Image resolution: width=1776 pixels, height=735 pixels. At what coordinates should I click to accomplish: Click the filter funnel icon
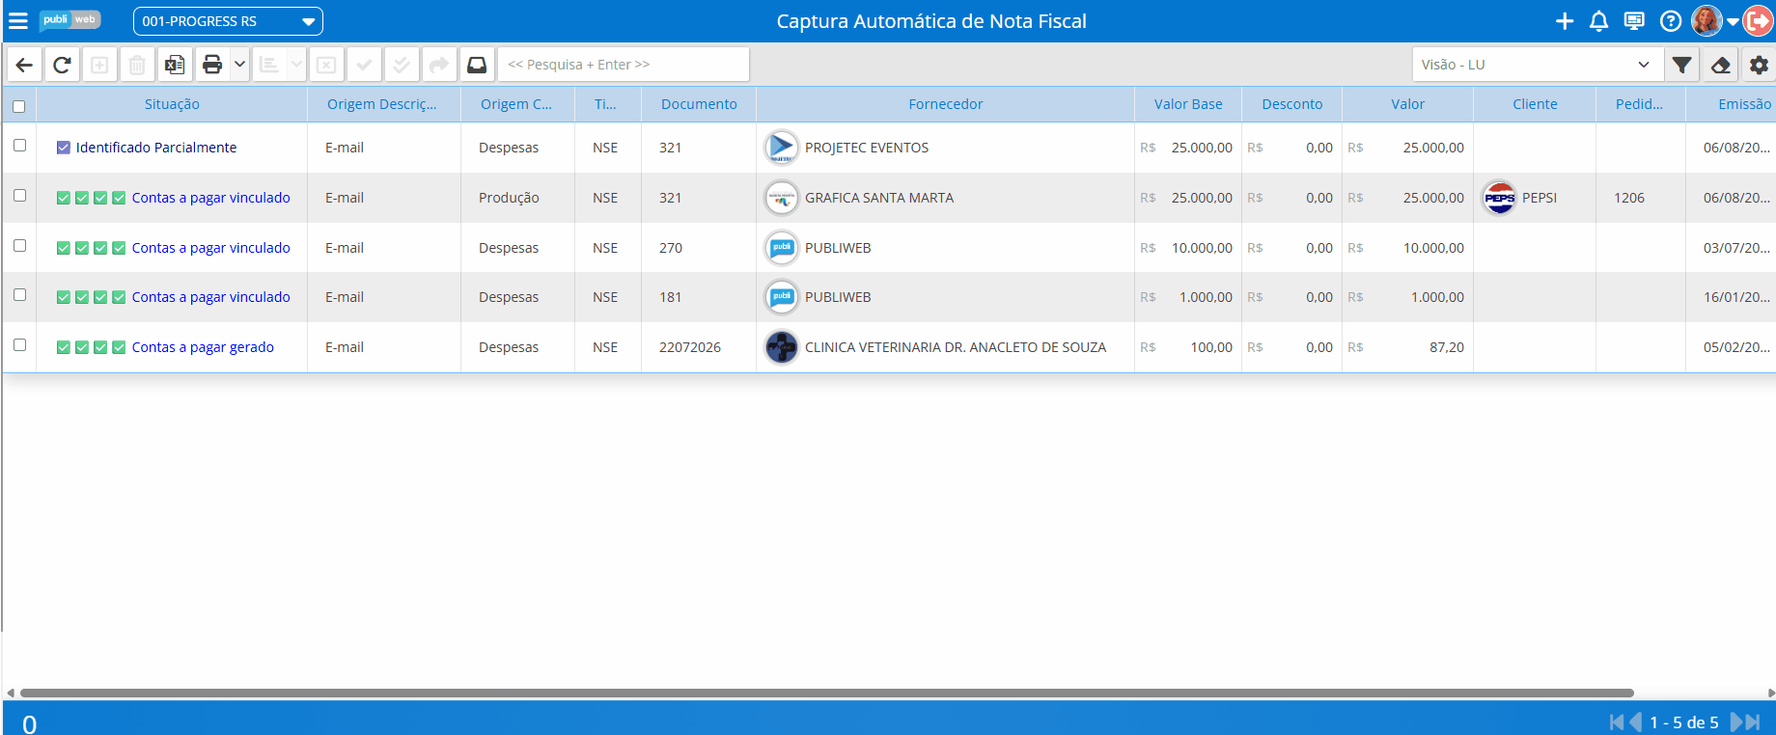point(1681,65)
